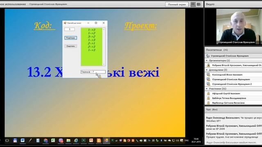262x147 pixels.
Task: Click the volume speaker icon in system tray
Action: tap(178, 140)
